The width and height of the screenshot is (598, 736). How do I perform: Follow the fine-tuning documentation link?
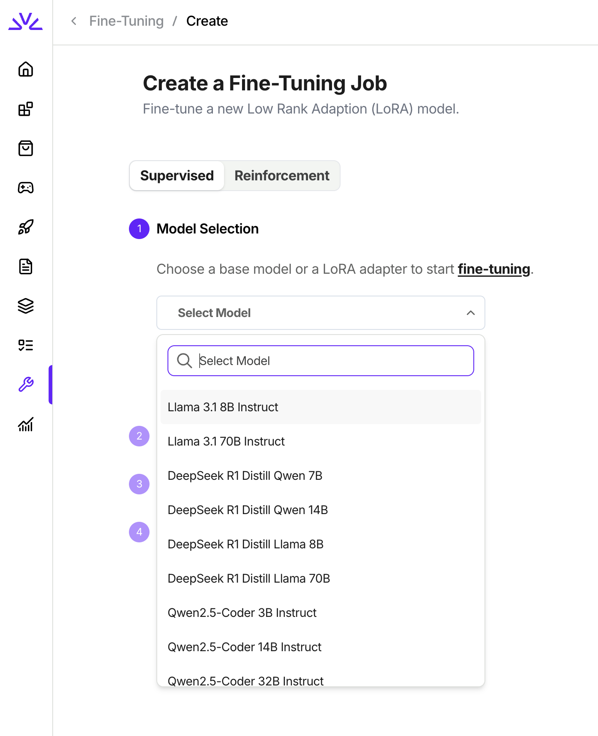[x=493, y=269]
